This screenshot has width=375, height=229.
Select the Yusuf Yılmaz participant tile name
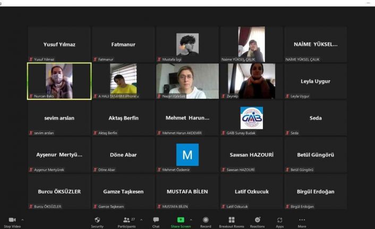click(x=59, y=44)
